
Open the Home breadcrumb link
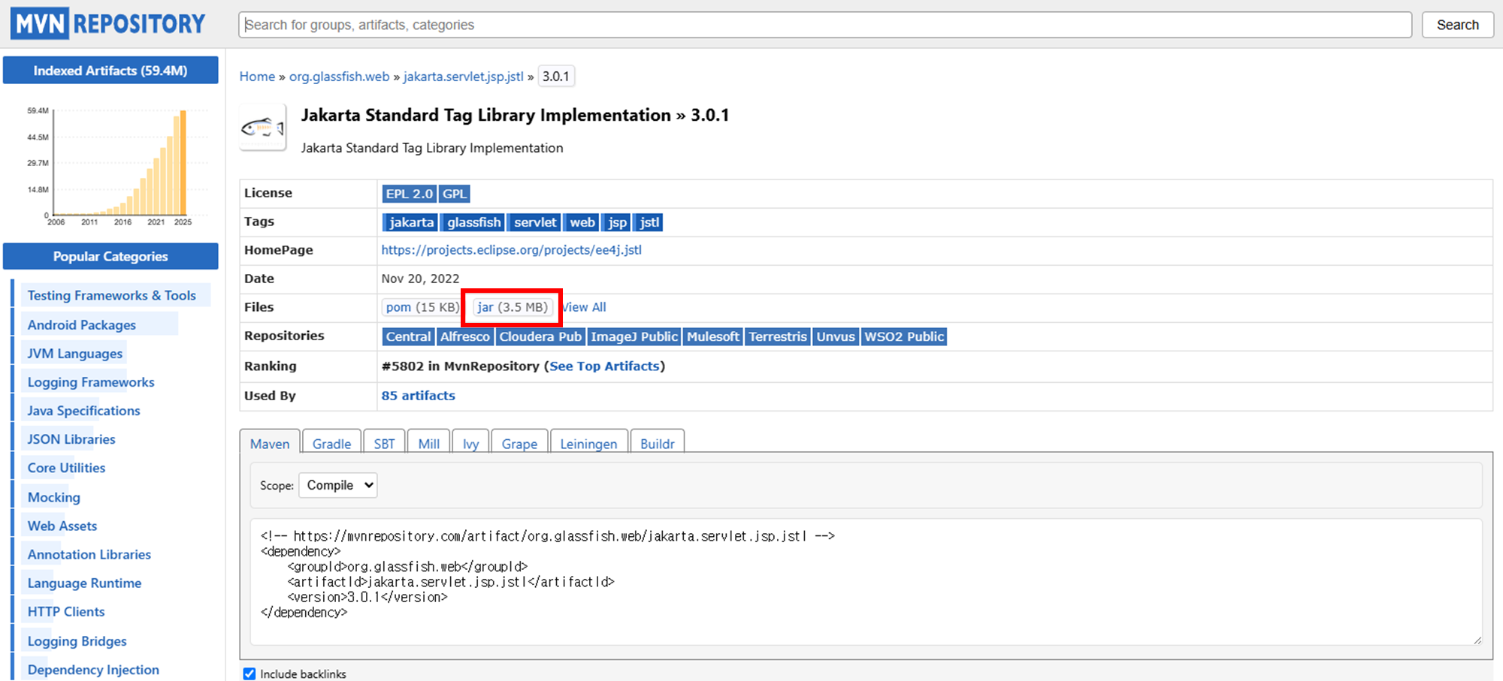click(x=257, y=77)
